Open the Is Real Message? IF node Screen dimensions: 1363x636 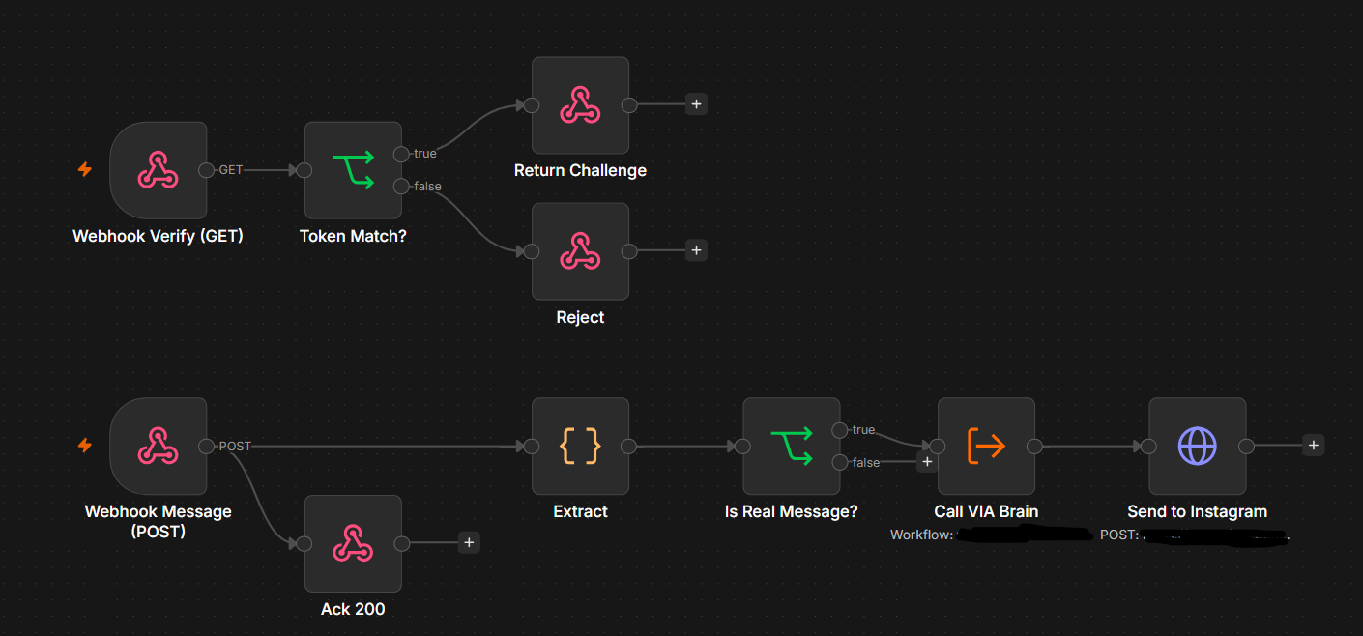[x=791, y=446]
